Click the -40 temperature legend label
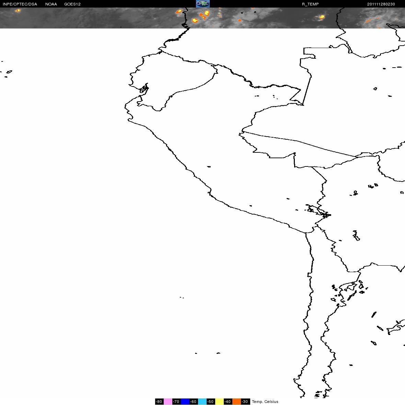This screenshot has width=405, height=405. tap(228, 401)
